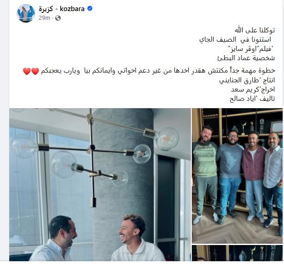Click the blue verified badge beside kozbara
Screen dimensions: 284x264
[x=90, y=8]
